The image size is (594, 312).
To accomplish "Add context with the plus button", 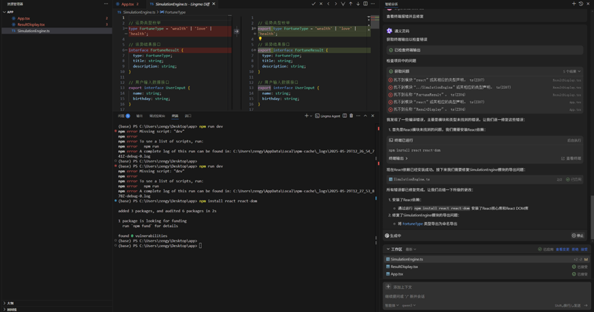I will 388,287.
